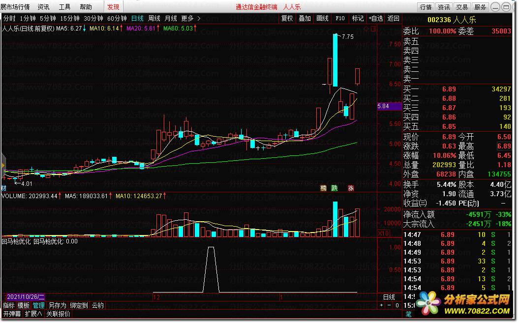Screen dimensions: 519x323
Task: Click the 另存为 save-as button
Action: pyautogui.click(x=57, y=305)
